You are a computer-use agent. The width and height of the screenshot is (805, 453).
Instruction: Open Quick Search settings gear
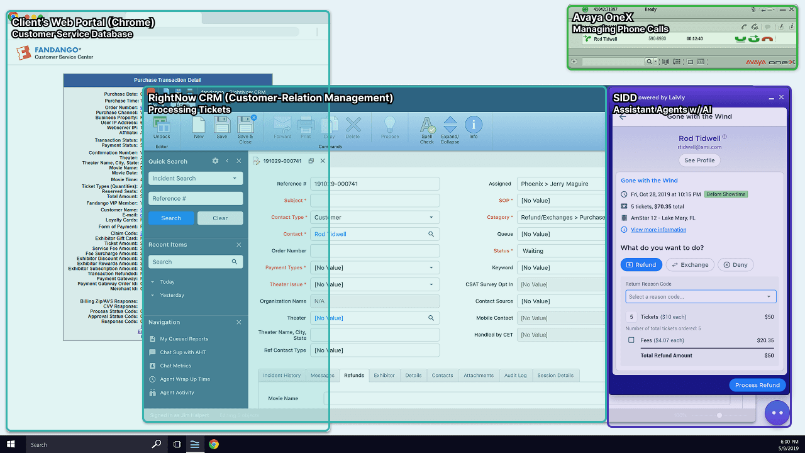click(x=215, y=161)
